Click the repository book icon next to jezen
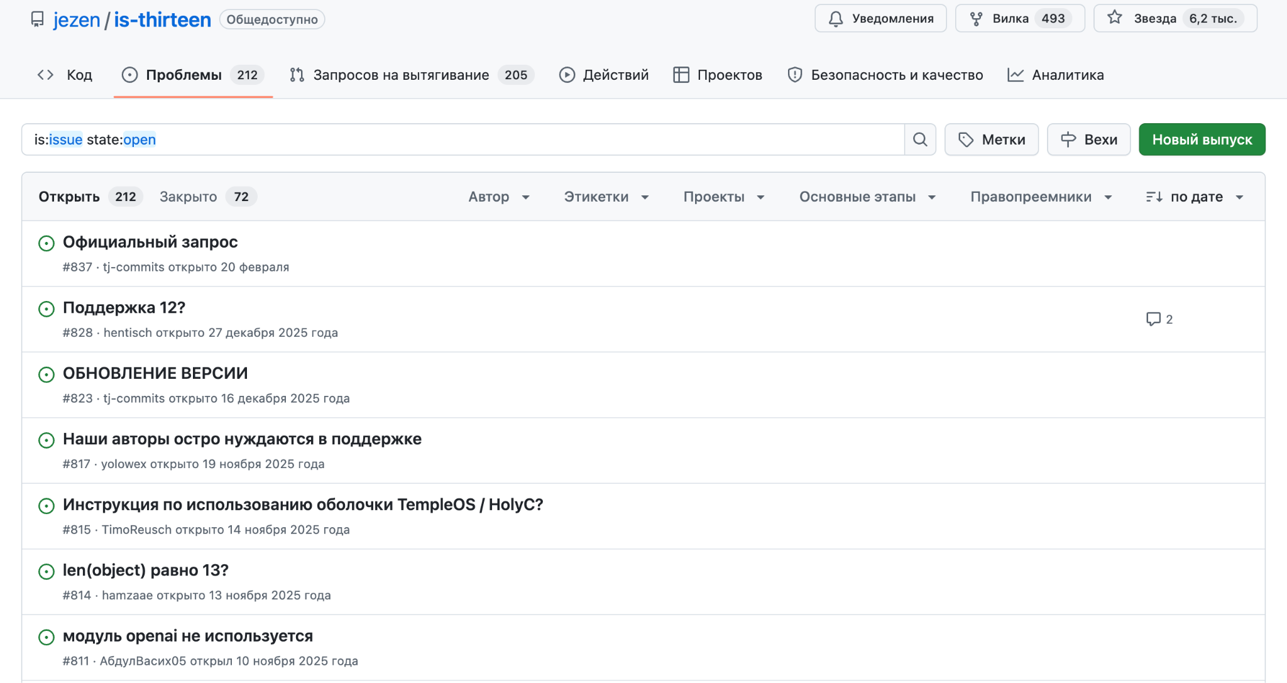Viewport: 1287px width, 683px height. pos(37,19)
